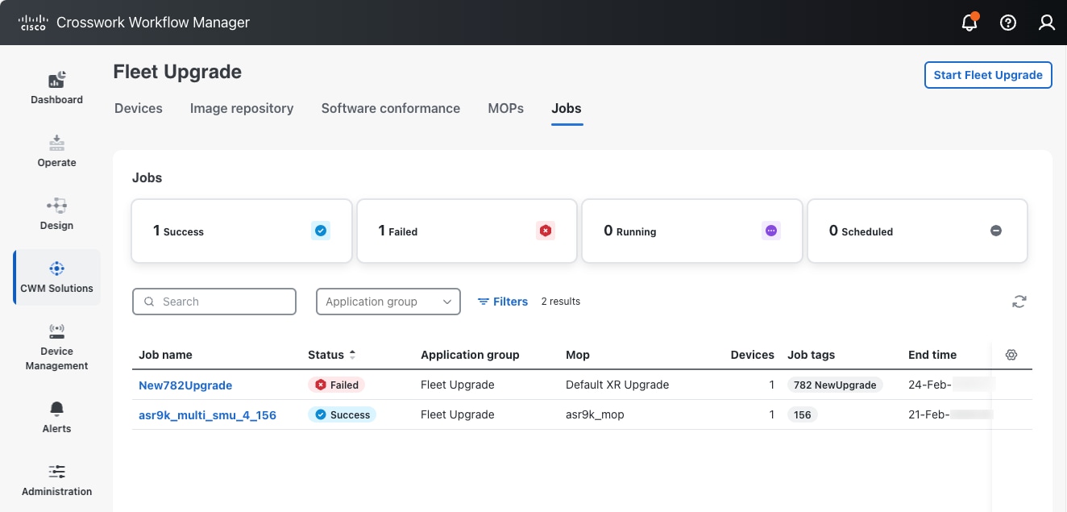This screenshot has height=512, width=1067.
Task: Open Device Management in the sidebar
Action: tap(56, 347)
